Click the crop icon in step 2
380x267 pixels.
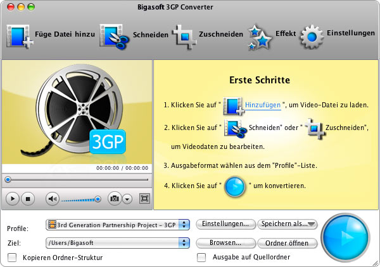(315, 129)
